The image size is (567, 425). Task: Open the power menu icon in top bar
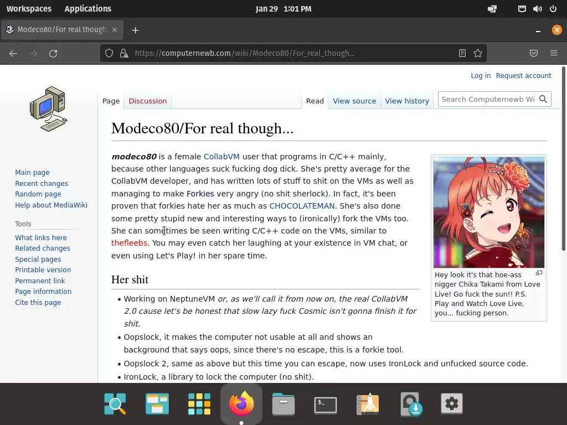pyautogui.click(x=553, y=9)
